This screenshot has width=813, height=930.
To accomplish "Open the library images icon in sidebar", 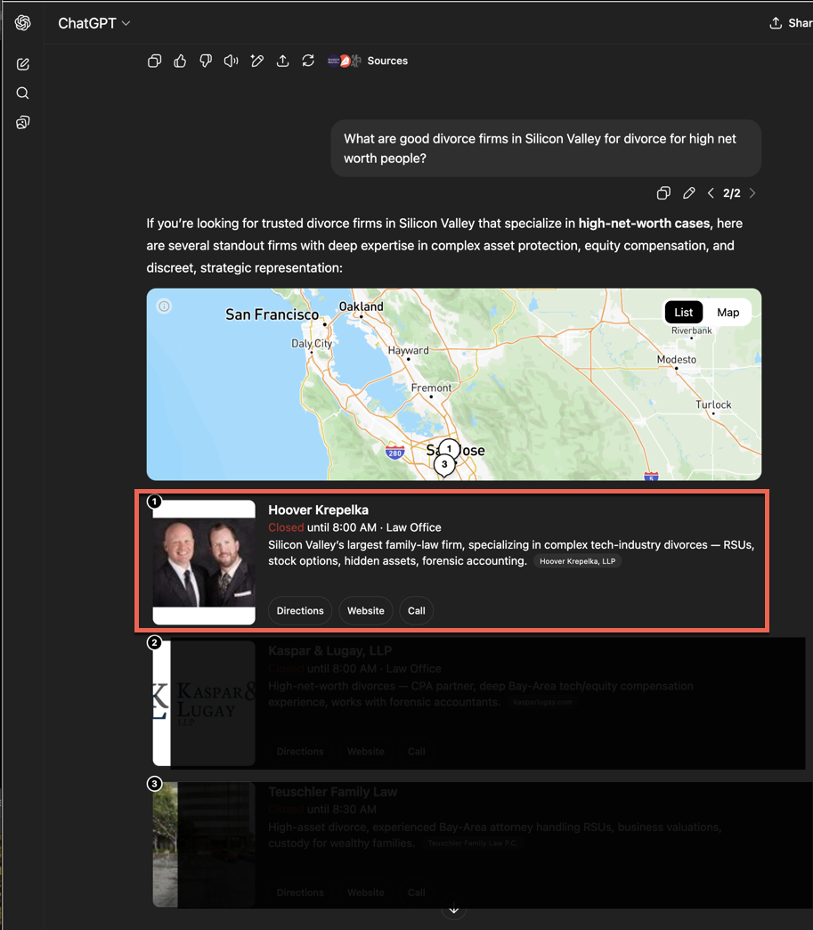I will point(22,122).
